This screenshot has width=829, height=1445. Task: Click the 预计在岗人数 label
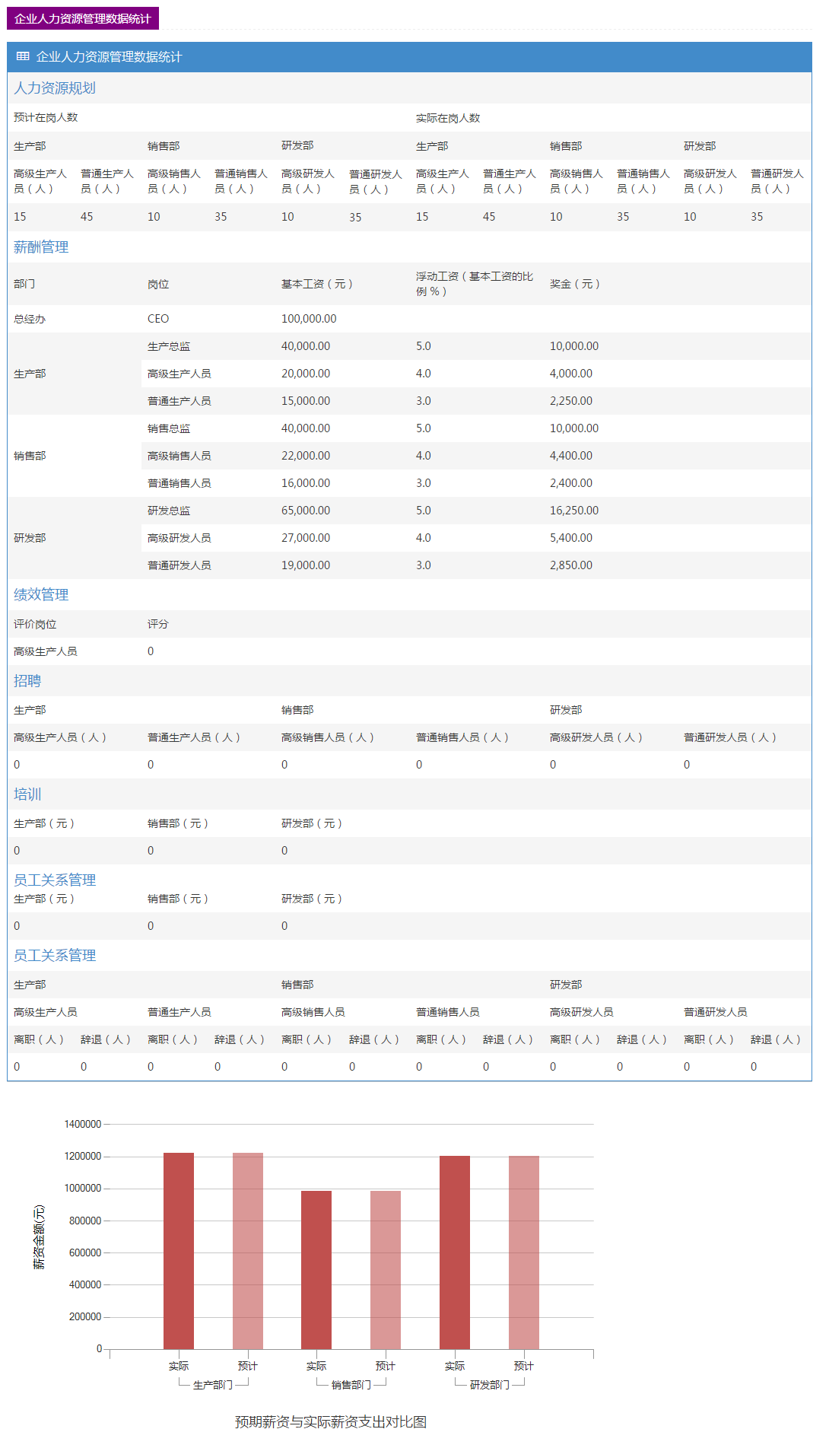46,117
